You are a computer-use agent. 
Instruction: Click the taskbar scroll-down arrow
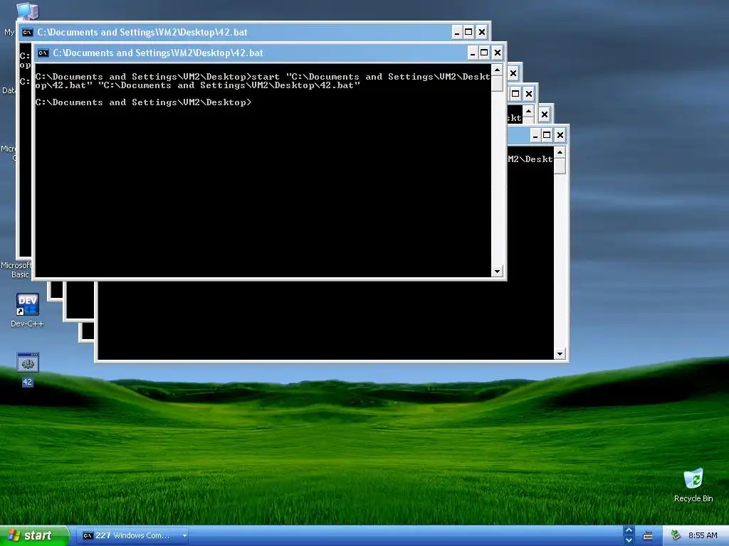click(629, 540)
